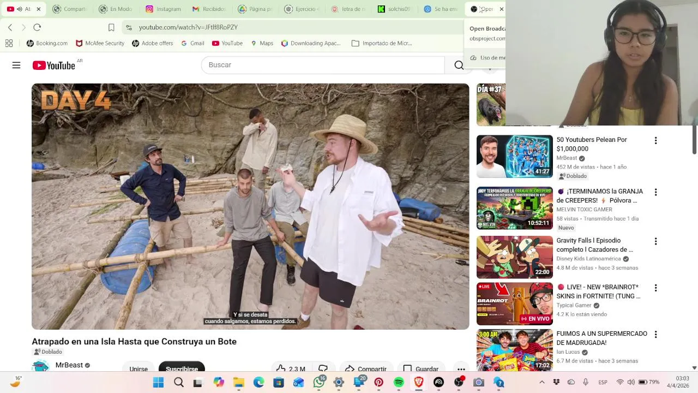This screenshot has width=698, height=393.
Task: Click the youtube.com address bar URL
Action: click(x=188, y=27)
